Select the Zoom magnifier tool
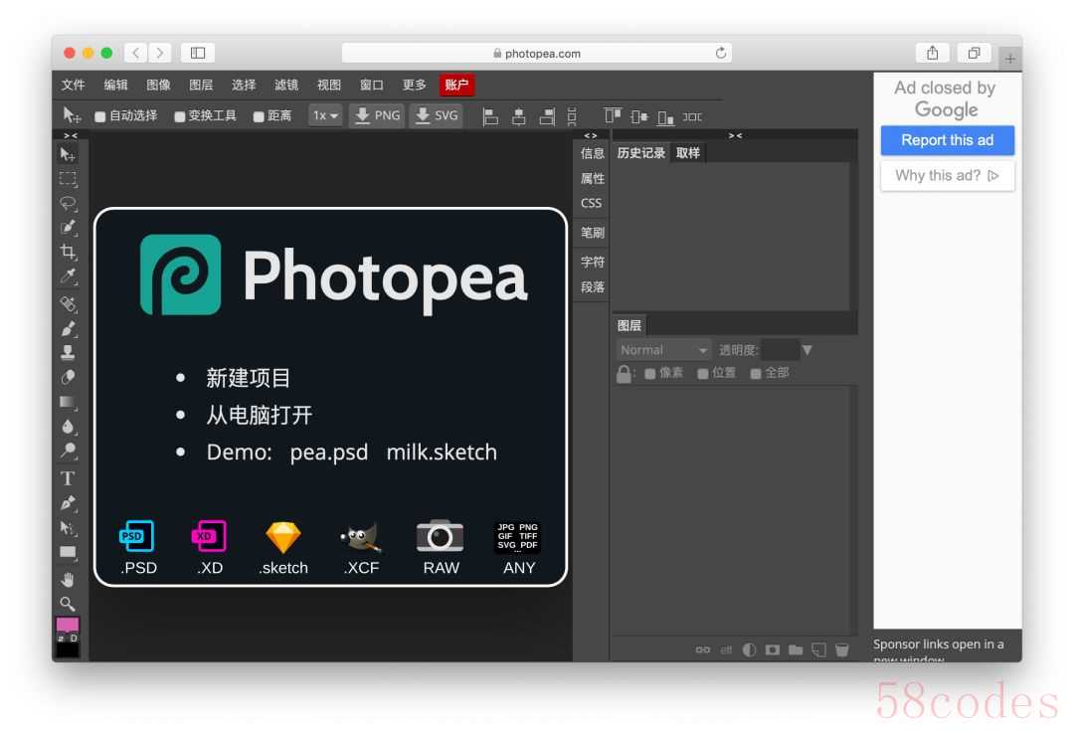 coord(68,604)
